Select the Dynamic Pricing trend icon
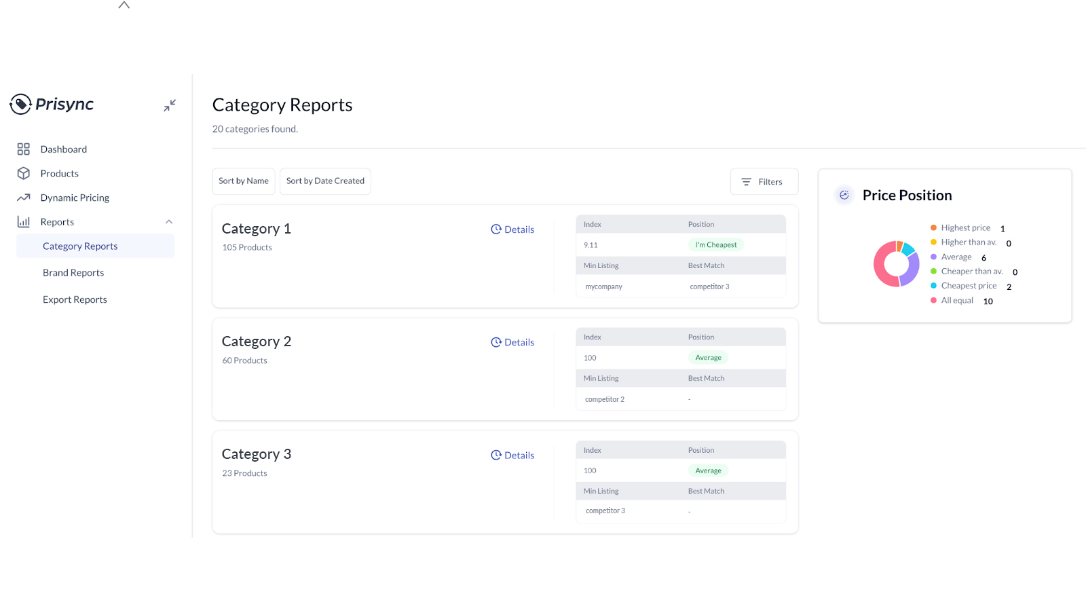The image size is (1086, 611). 24,197
